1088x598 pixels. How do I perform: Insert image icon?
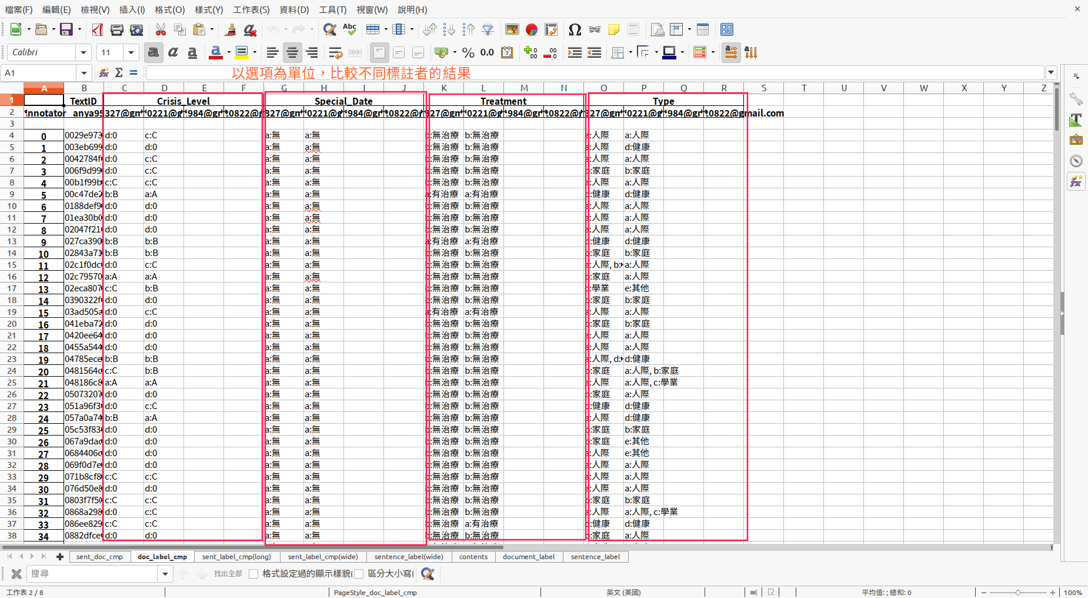pos(512,29)
